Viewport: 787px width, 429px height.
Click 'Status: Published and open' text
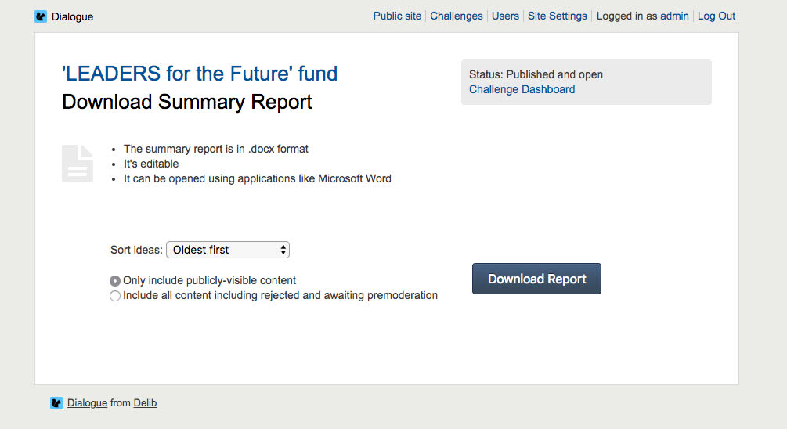536,74
